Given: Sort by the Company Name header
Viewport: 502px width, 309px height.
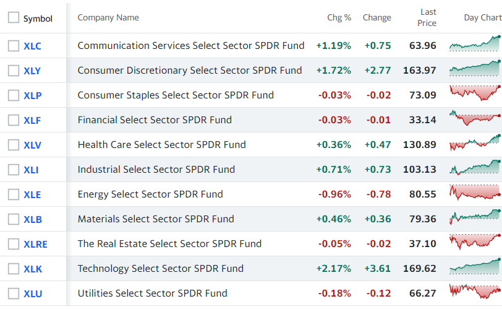Looking at the screenshot, I should click(108, 18).
